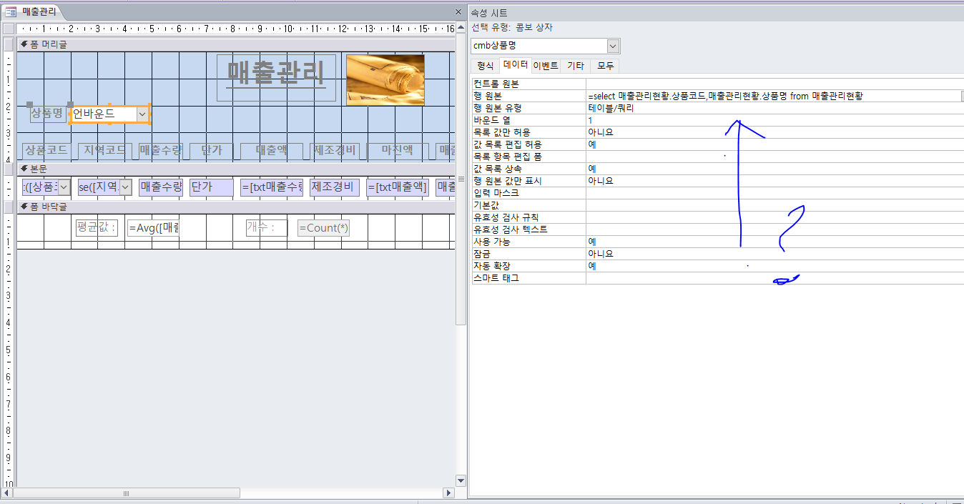Click the move handle of the 상품명 label
Screen dimensions: 964x504
pyautogui.click(x=30, y=104)
